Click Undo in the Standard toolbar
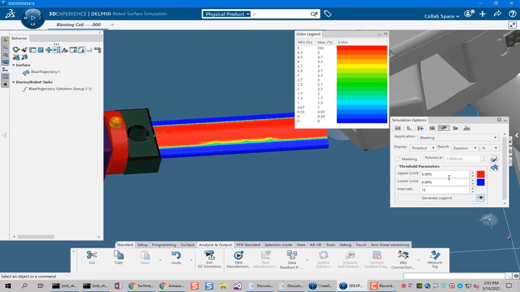The width and height of the screenshot is (520, 292). coord(176,257)
